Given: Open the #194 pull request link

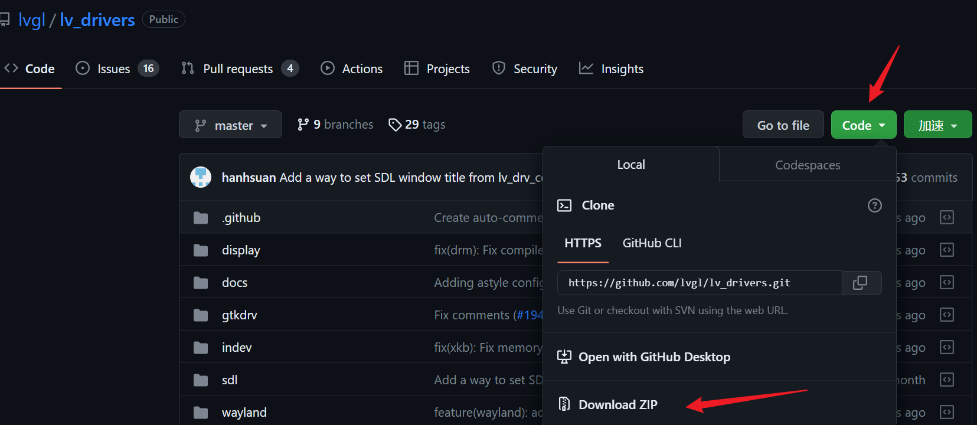Looking at the screenshot, I should coord(528,315).
